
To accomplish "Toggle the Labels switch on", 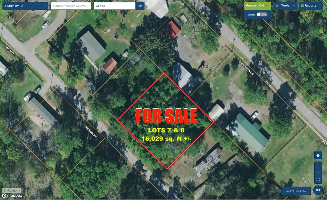I will pyautogui.click(x=262, y=14).
